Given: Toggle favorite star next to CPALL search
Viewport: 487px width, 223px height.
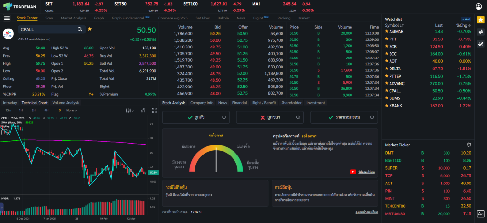Looking at the screenshot, I should (90, 29).
